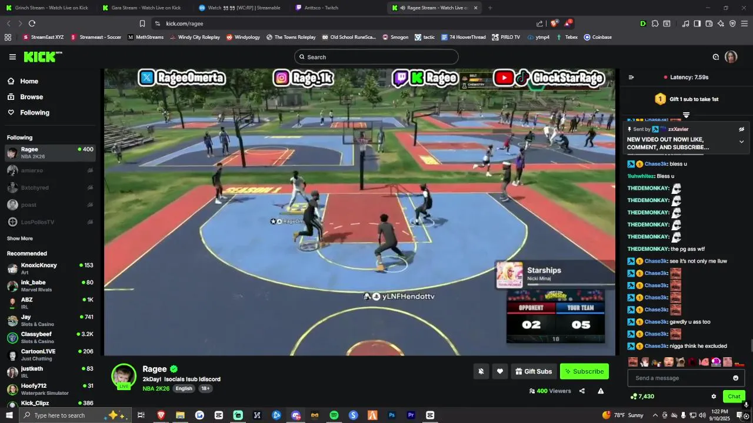Show hidden system tray icons

655,415
